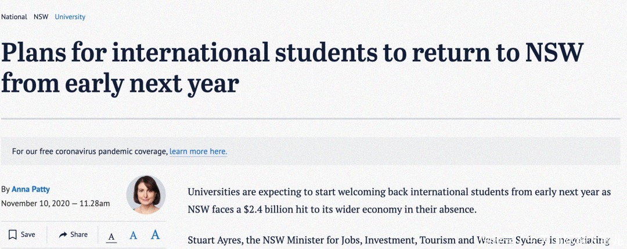Viewport: 627px width, 249px height.
Task: Click the Share arrow icon
Action: pos(63,234)
